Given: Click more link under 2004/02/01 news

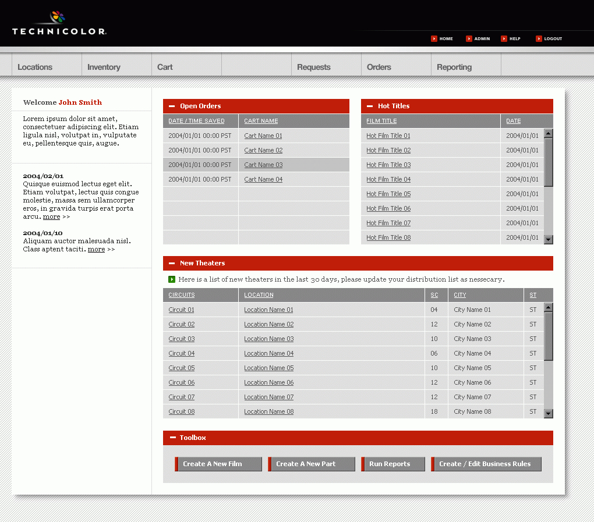Looking at the screenshot, I should pos(51,216).
